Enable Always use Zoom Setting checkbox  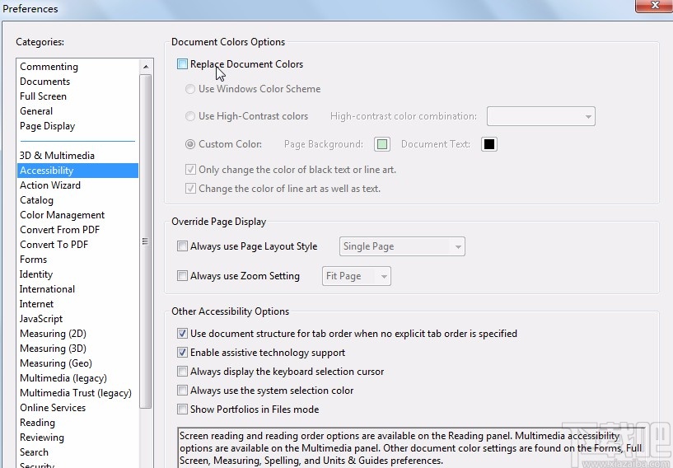(x=182, y=276)
